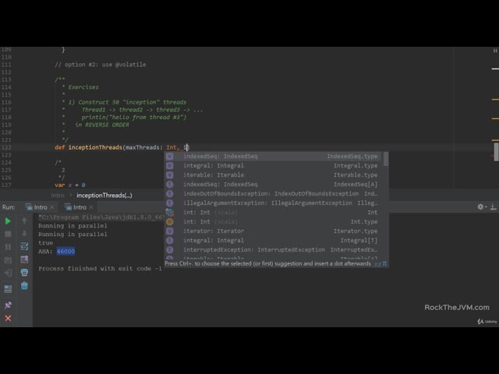The image size is (499, 374).
Task: Choose the int: Int suggestion typed Int.type
Action: [x=274, y=221]
